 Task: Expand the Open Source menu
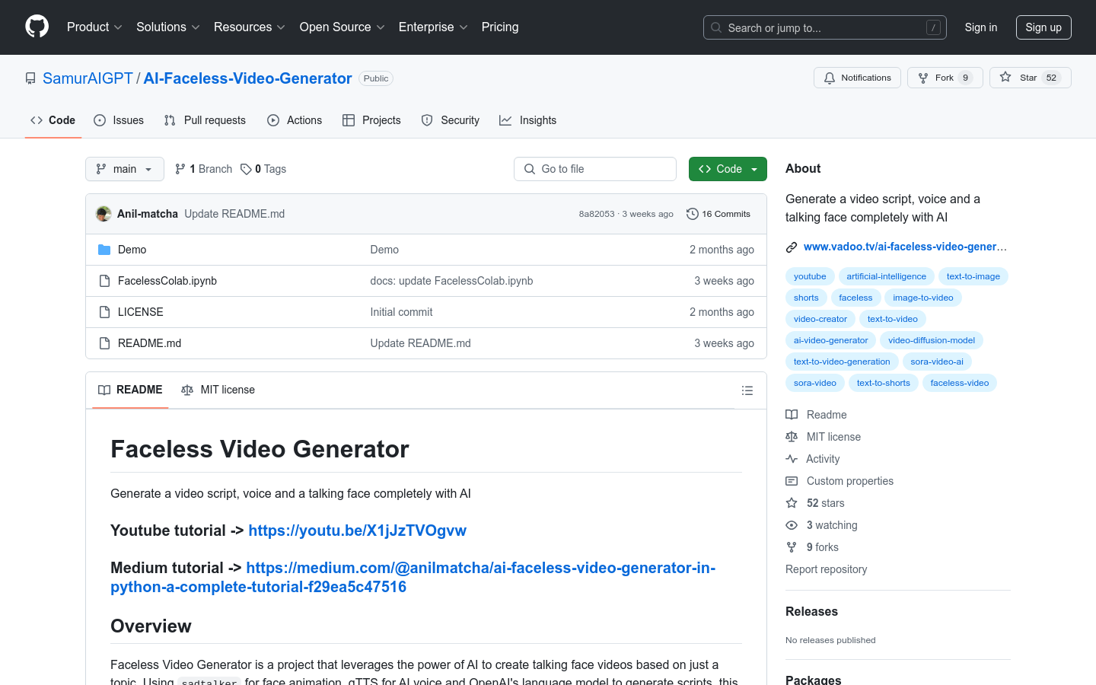[x=342, y=27]
